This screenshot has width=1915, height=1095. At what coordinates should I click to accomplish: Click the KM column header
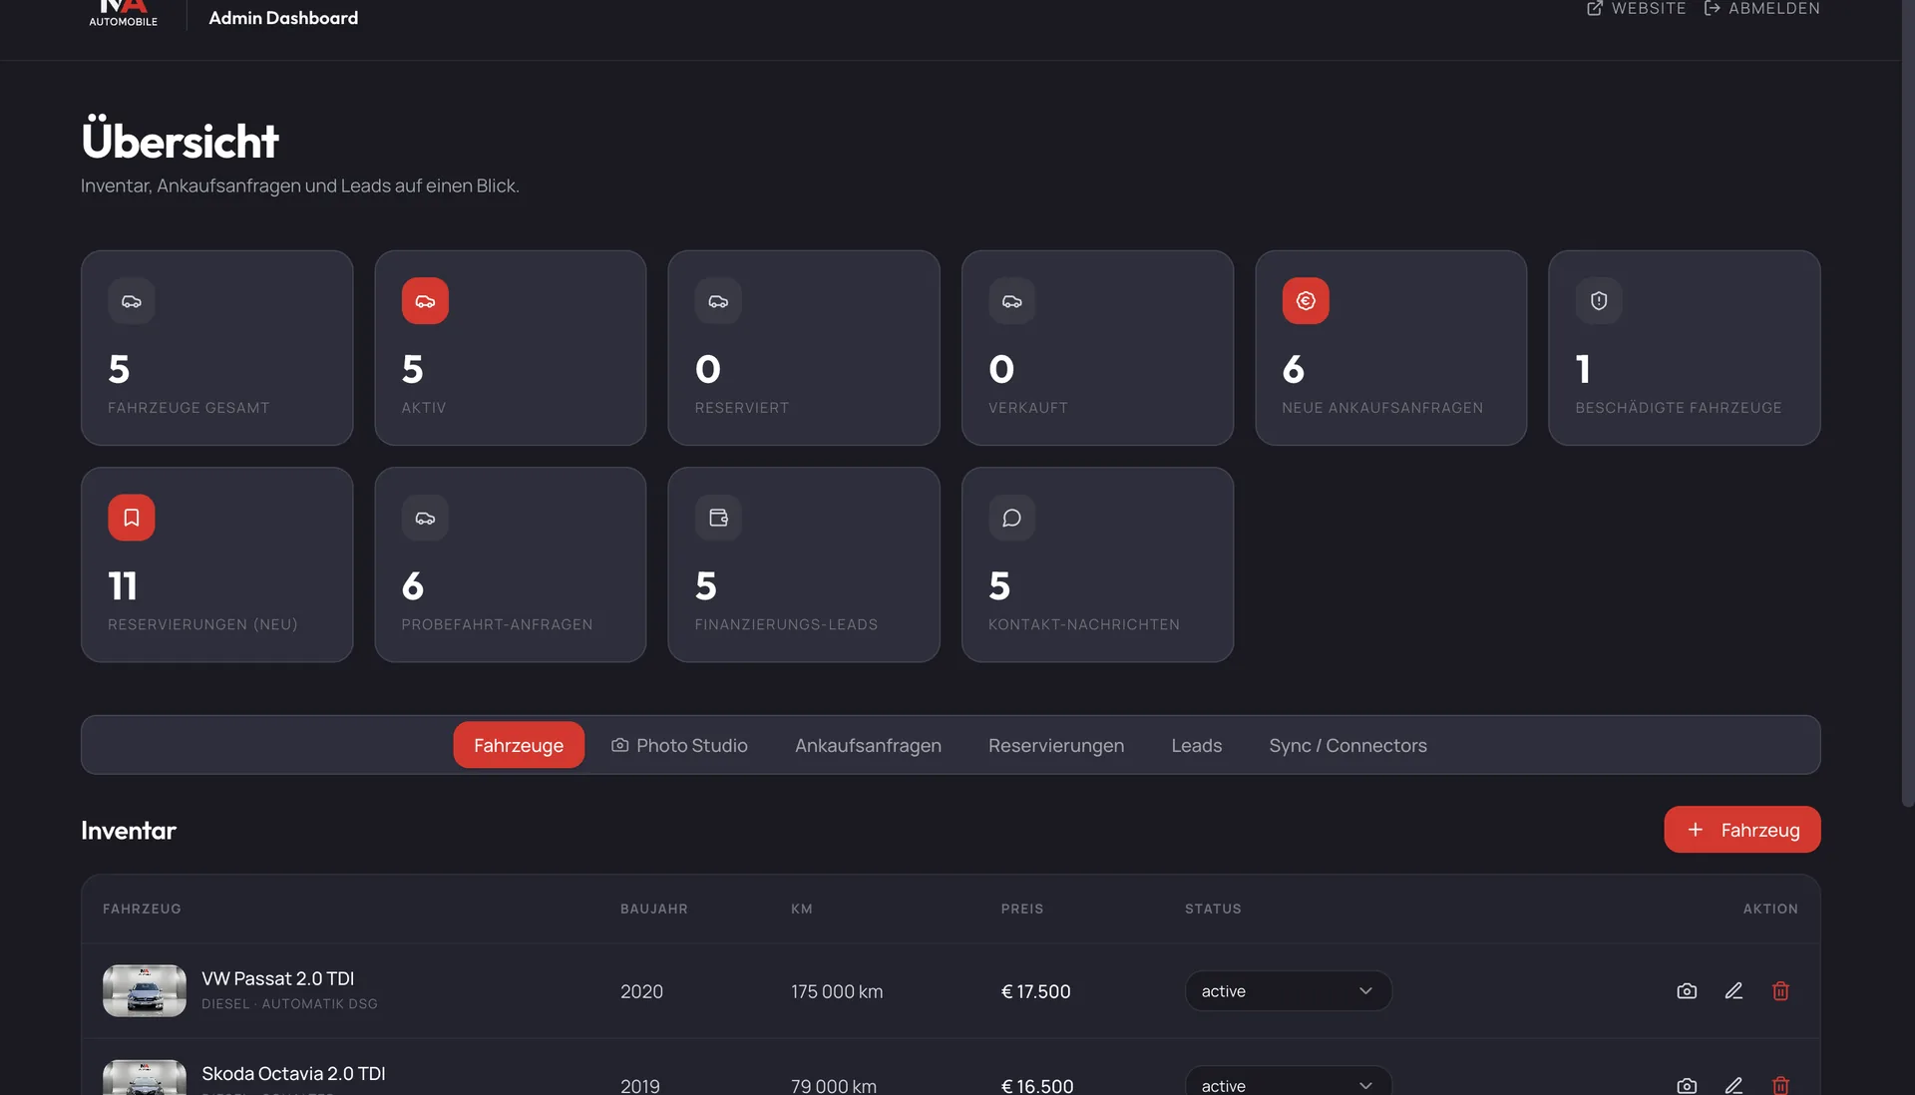[802, 909]
